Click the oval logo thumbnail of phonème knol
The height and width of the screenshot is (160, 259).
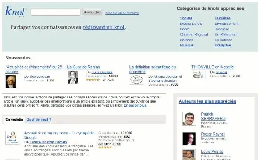137,80
